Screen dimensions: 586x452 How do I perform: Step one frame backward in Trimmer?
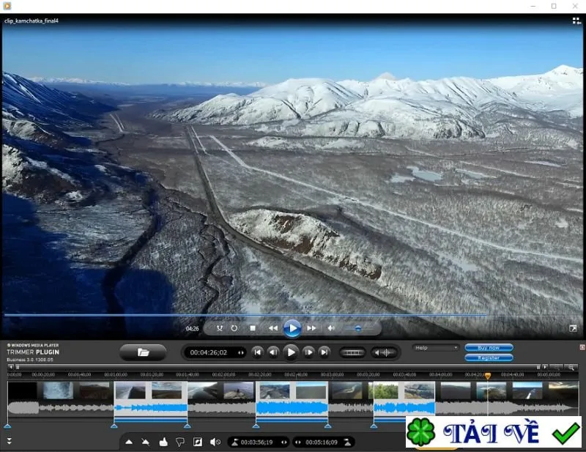click(273, 352)
